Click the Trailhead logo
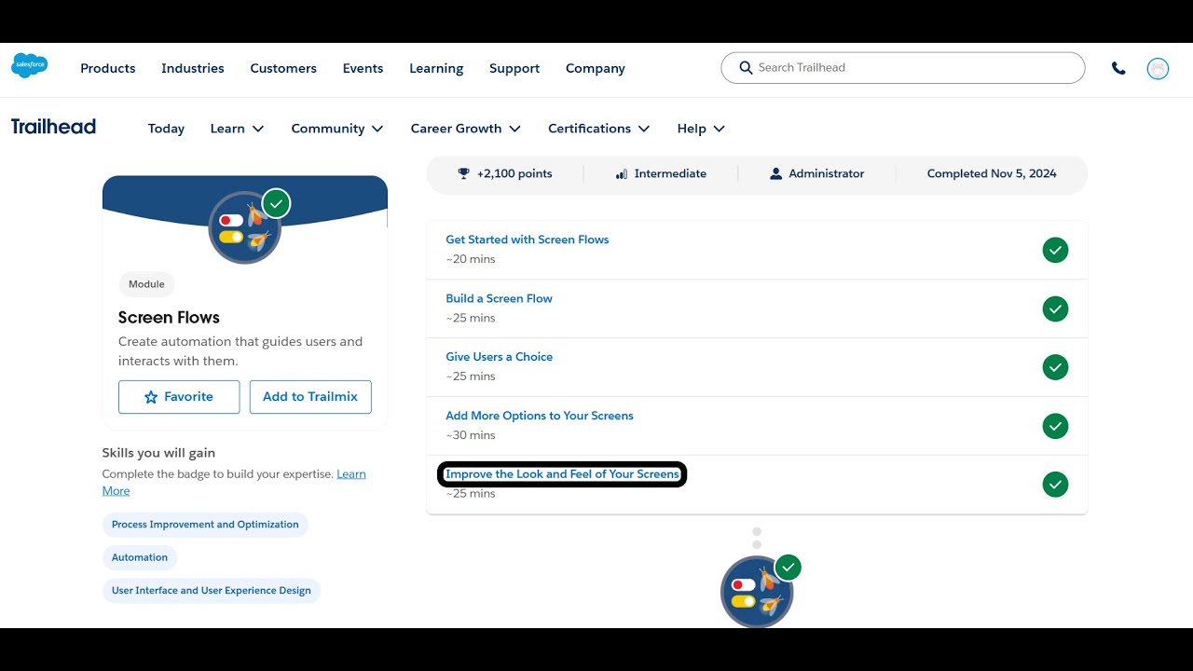1193x671 pixels. (x=53, y=127)
